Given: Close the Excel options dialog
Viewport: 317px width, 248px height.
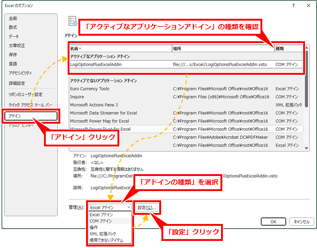Looking at the screenshot, I should click(x=308, y=6).
